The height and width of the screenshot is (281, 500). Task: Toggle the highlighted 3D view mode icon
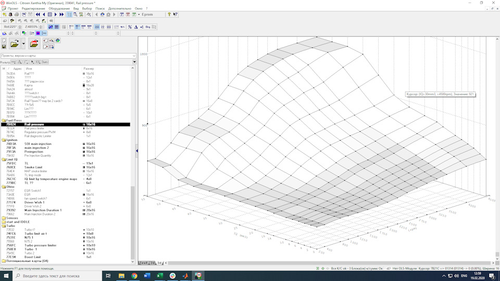click(x=51, y=27)
